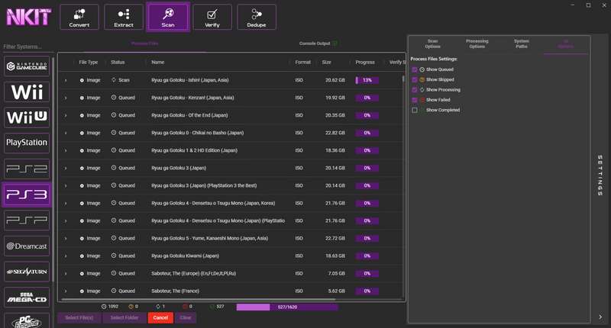Viewport: 611px width, 328px height.
Task: Click the Clear button
Action: [x=186, y=318]
